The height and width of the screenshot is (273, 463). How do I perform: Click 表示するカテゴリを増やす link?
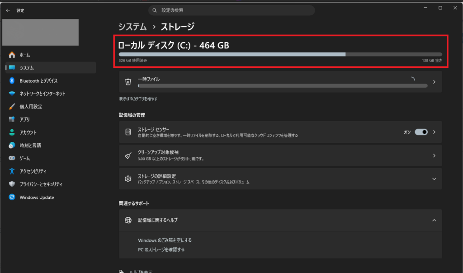click(x=138, y=99)
